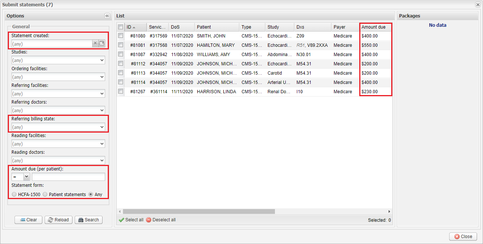Click the service number #332942 cell
The image size is (483, 244).
point(158,54)
